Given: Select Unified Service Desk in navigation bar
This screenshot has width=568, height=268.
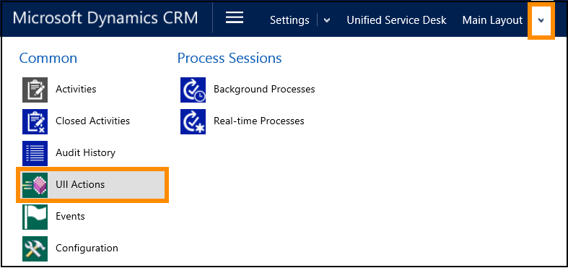Looking at the screenshot, I should tap(396, 20).
